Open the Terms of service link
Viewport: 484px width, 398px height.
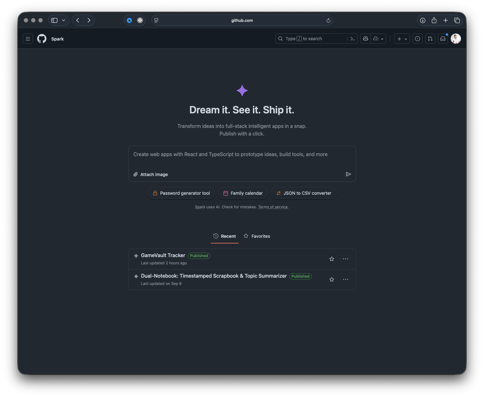(273, 207)
